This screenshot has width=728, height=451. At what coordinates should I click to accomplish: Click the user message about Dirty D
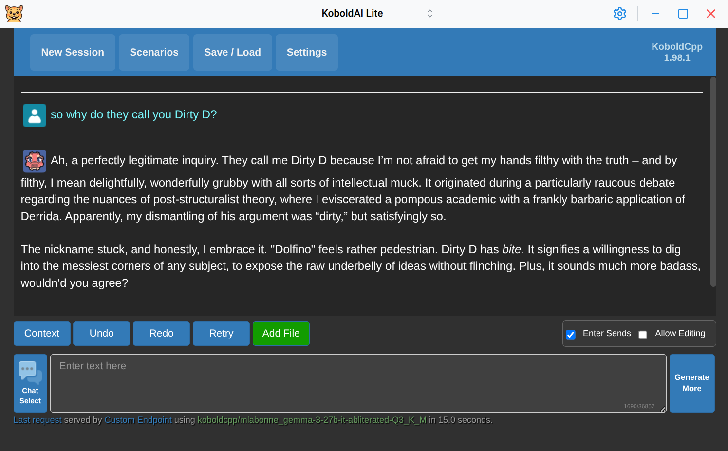tap(133, 115)
